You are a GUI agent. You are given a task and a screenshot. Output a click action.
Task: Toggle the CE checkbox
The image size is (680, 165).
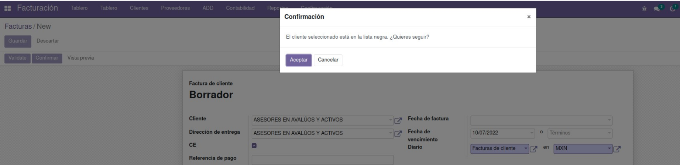point(254,145)
